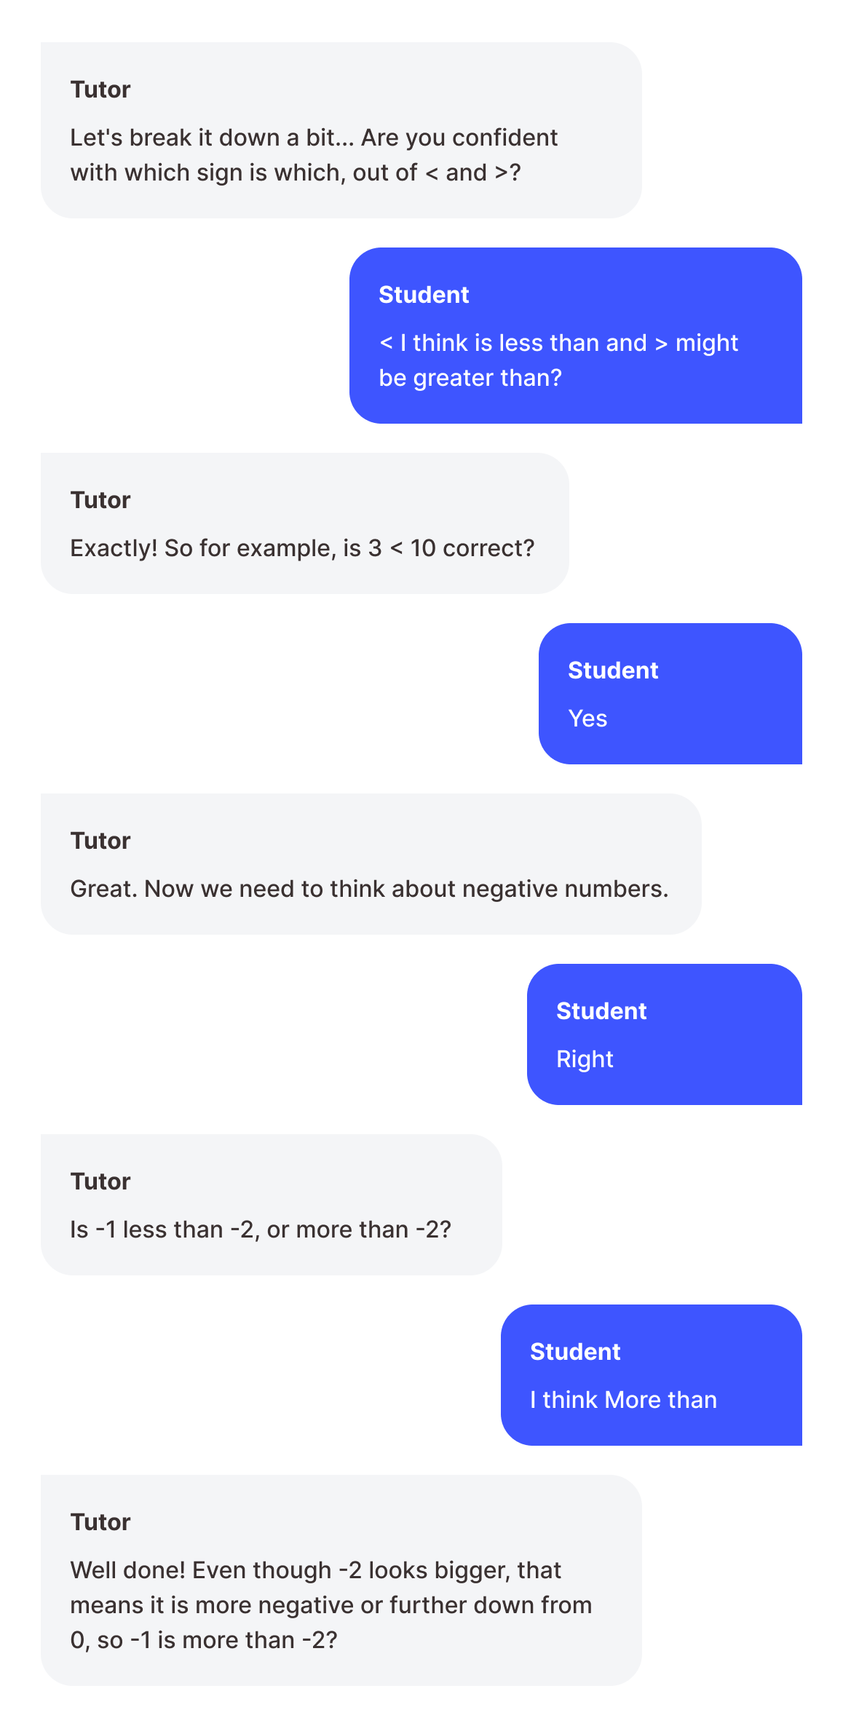The image size is (843, 1734).
Task: Click the final Tutor message starting Well done
Action: point(341,1580)
